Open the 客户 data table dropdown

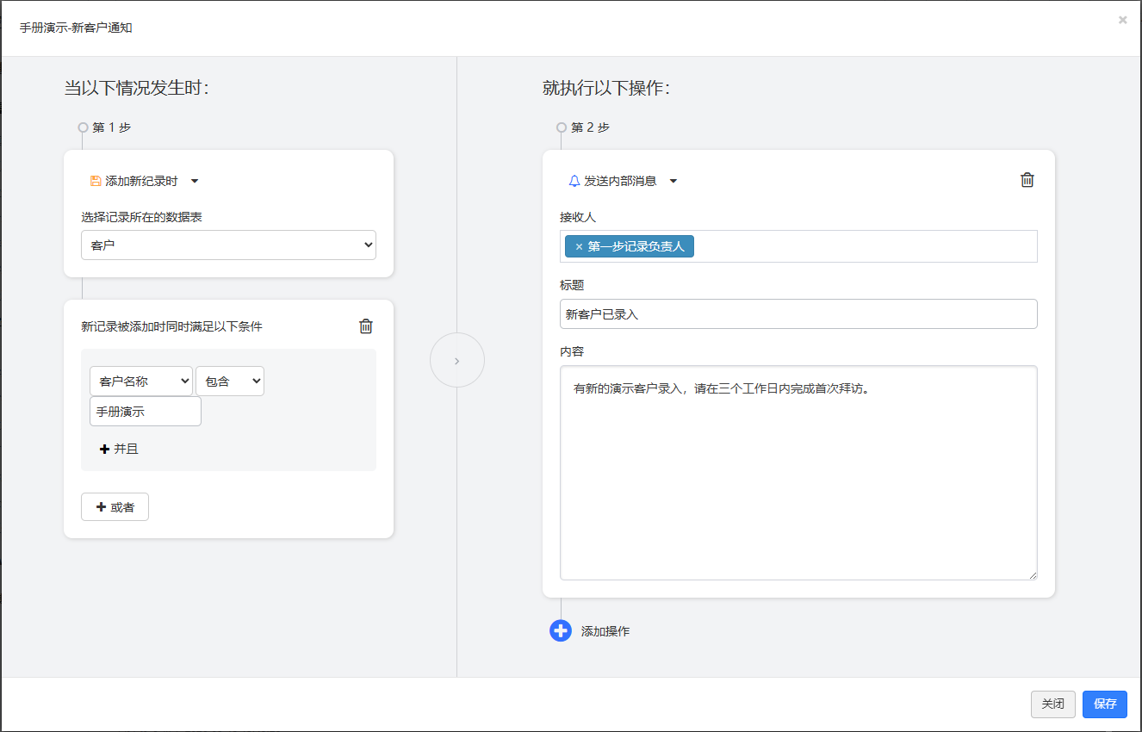coord(229,245)
